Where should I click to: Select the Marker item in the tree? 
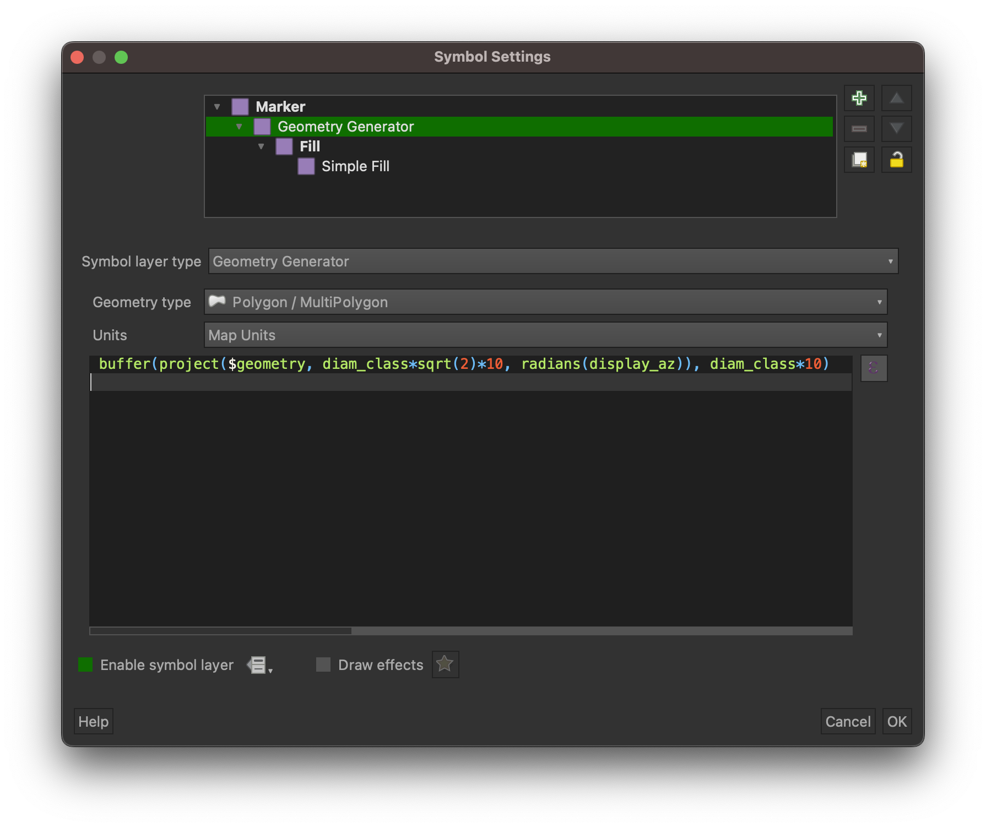point(280,107)
